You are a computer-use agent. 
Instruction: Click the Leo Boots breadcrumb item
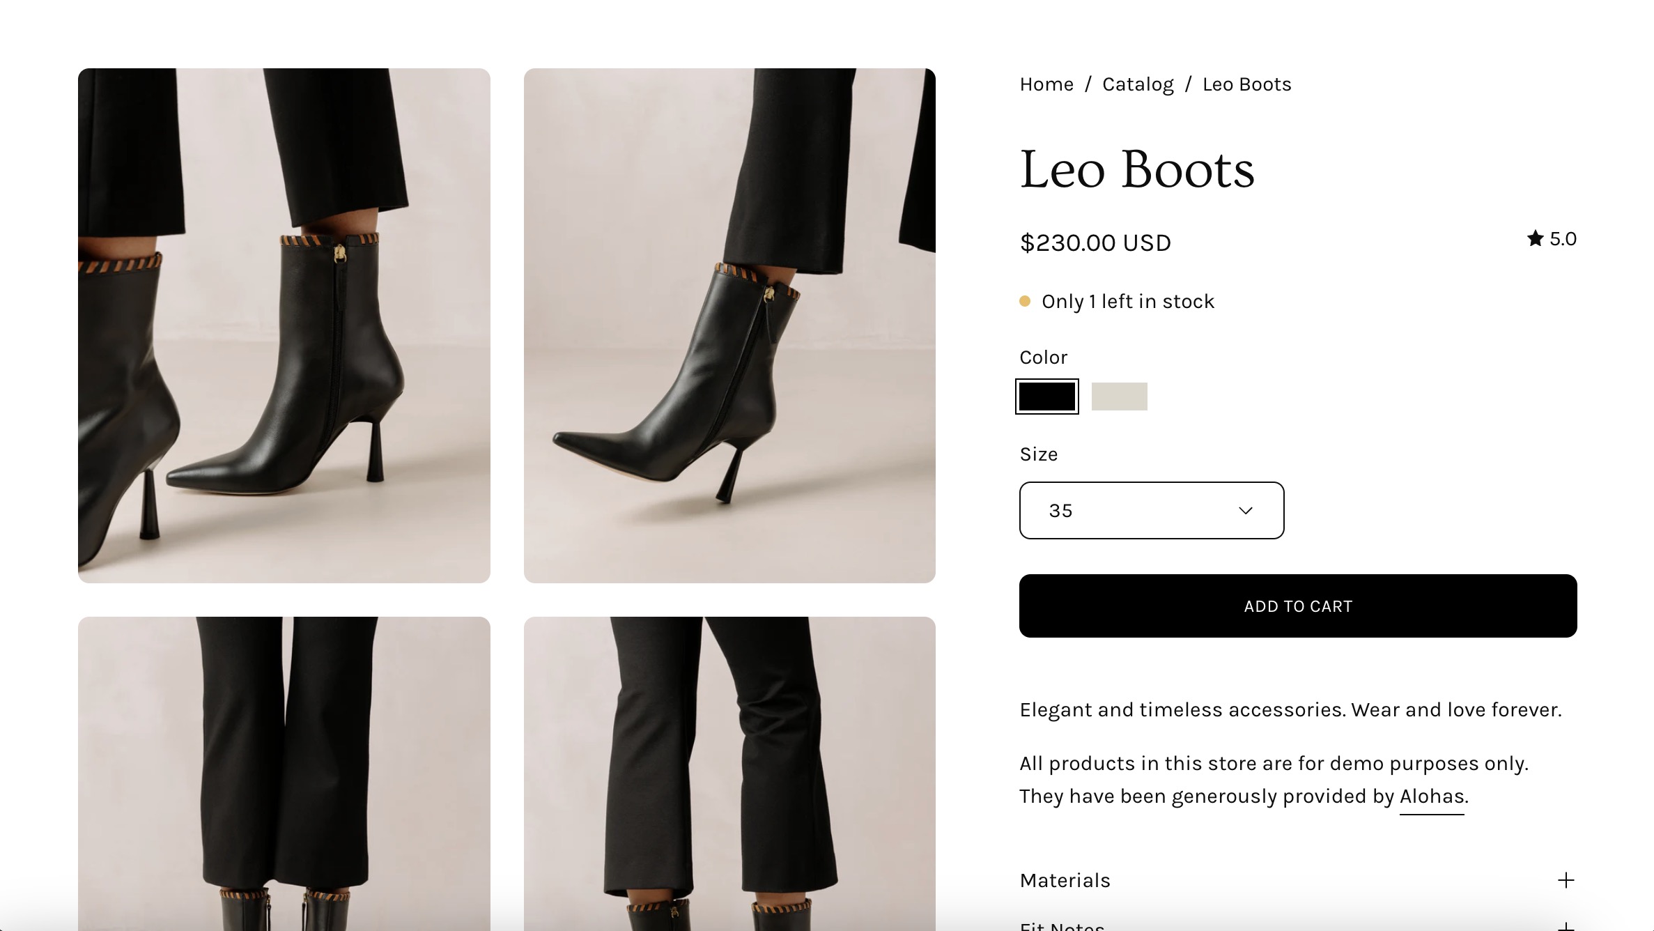pos(1246,84)
